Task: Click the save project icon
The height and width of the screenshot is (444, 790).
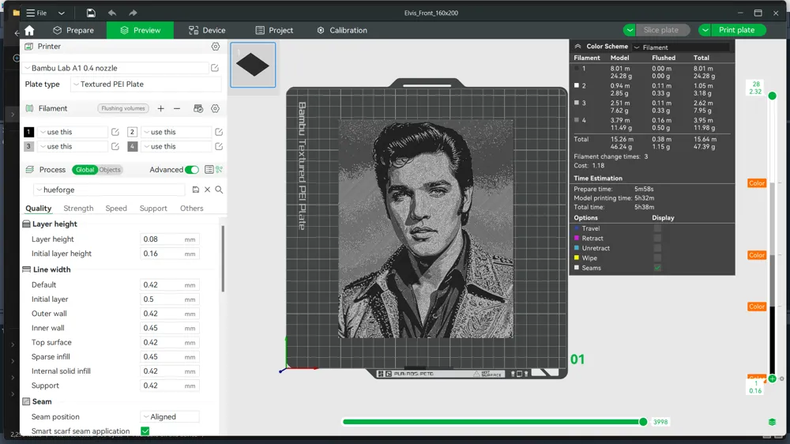Action: click(91, 13)
